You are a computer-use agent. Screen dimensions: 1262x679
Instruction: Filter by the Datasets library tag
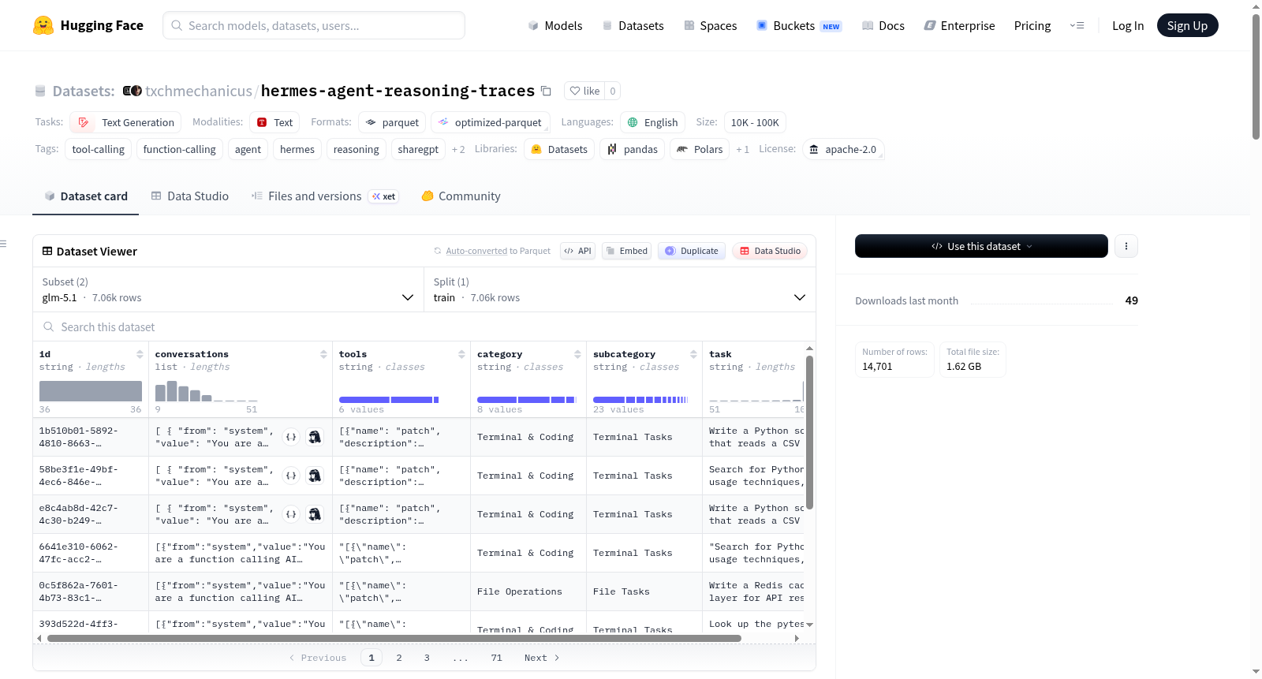coord(559,149)
